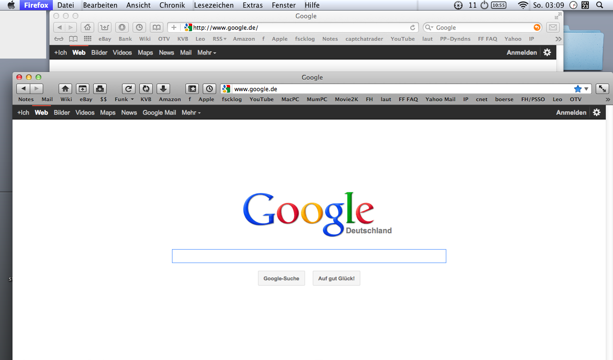Image resolution: width=613 pixels, height=360 pixels.
Task: Open bookmarks with the star-box toolbar button
Action: (192, 89)
